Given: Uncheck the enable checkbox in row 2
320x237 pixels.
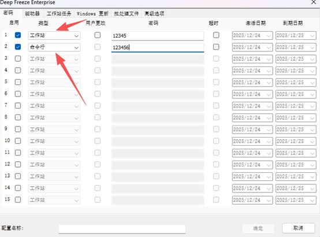Looking at the screenshot, I should click(18, 47).
